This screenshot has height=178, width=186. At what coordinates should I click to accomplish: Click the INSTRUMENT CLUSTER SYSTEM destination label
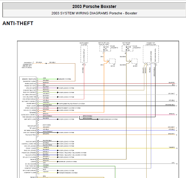point(70,108)
